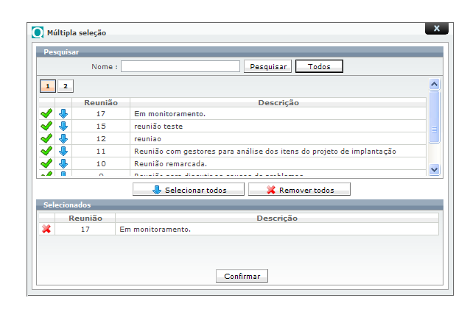Click the Múltipla seleção app logo icon
Image resolution: width=470 pixels, height=309 pixels.
[38, 32]
